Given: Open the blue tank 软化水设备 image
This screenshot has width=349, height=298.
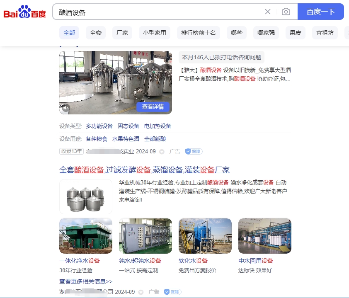Looking at the screenshot, I should coord(205,236).
